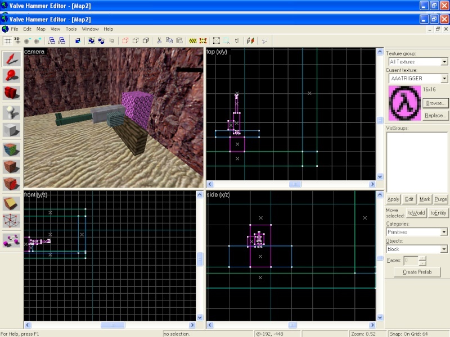The image size is (450, 337).
Task: Choose the Path tool
Action: click(x=11, y=240)
